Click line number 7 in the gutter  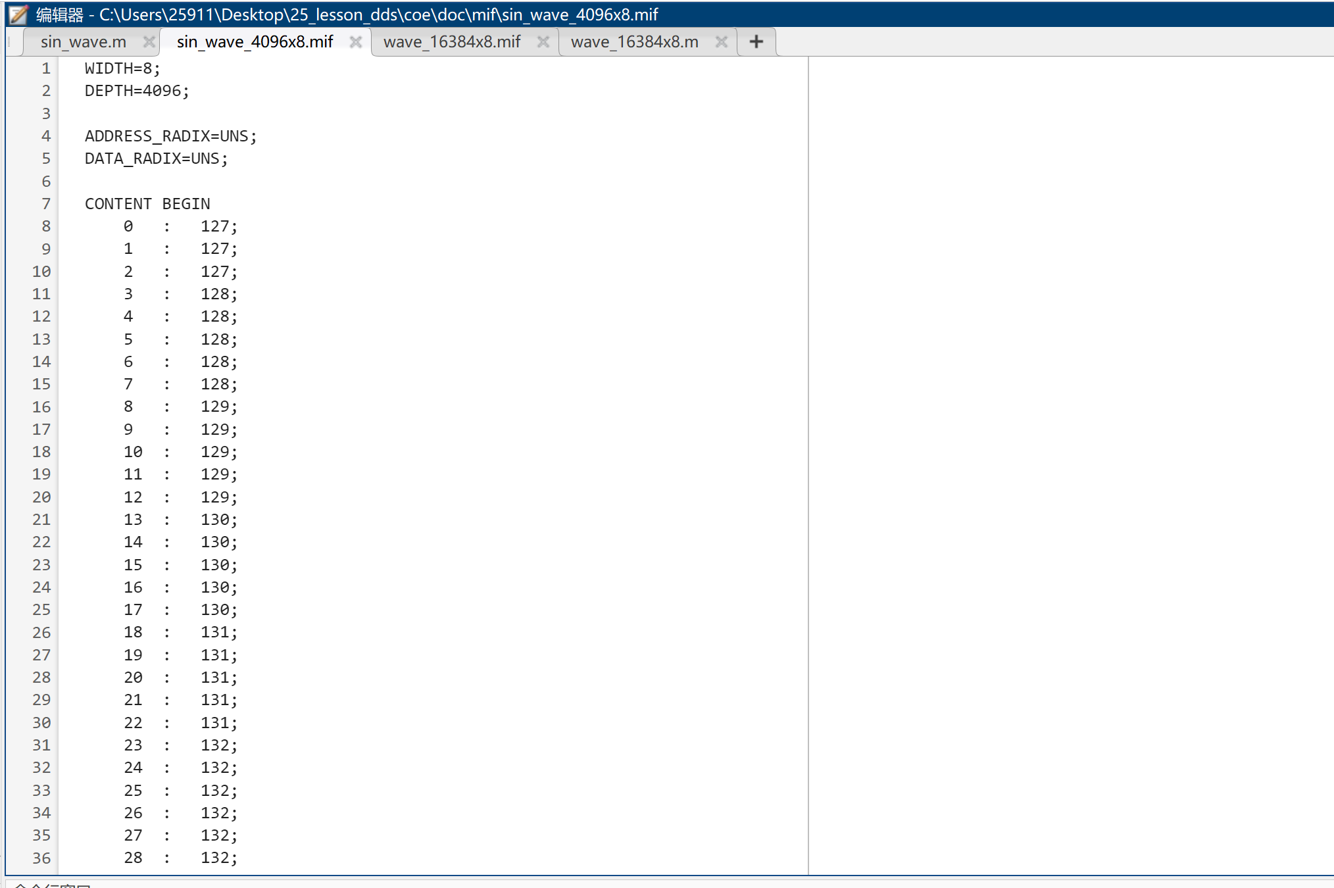point(46,204)
